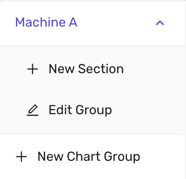Click the purple upward chevron icon
The height and width of the screenshot is (179, 186).
click(x=160, y=23)
